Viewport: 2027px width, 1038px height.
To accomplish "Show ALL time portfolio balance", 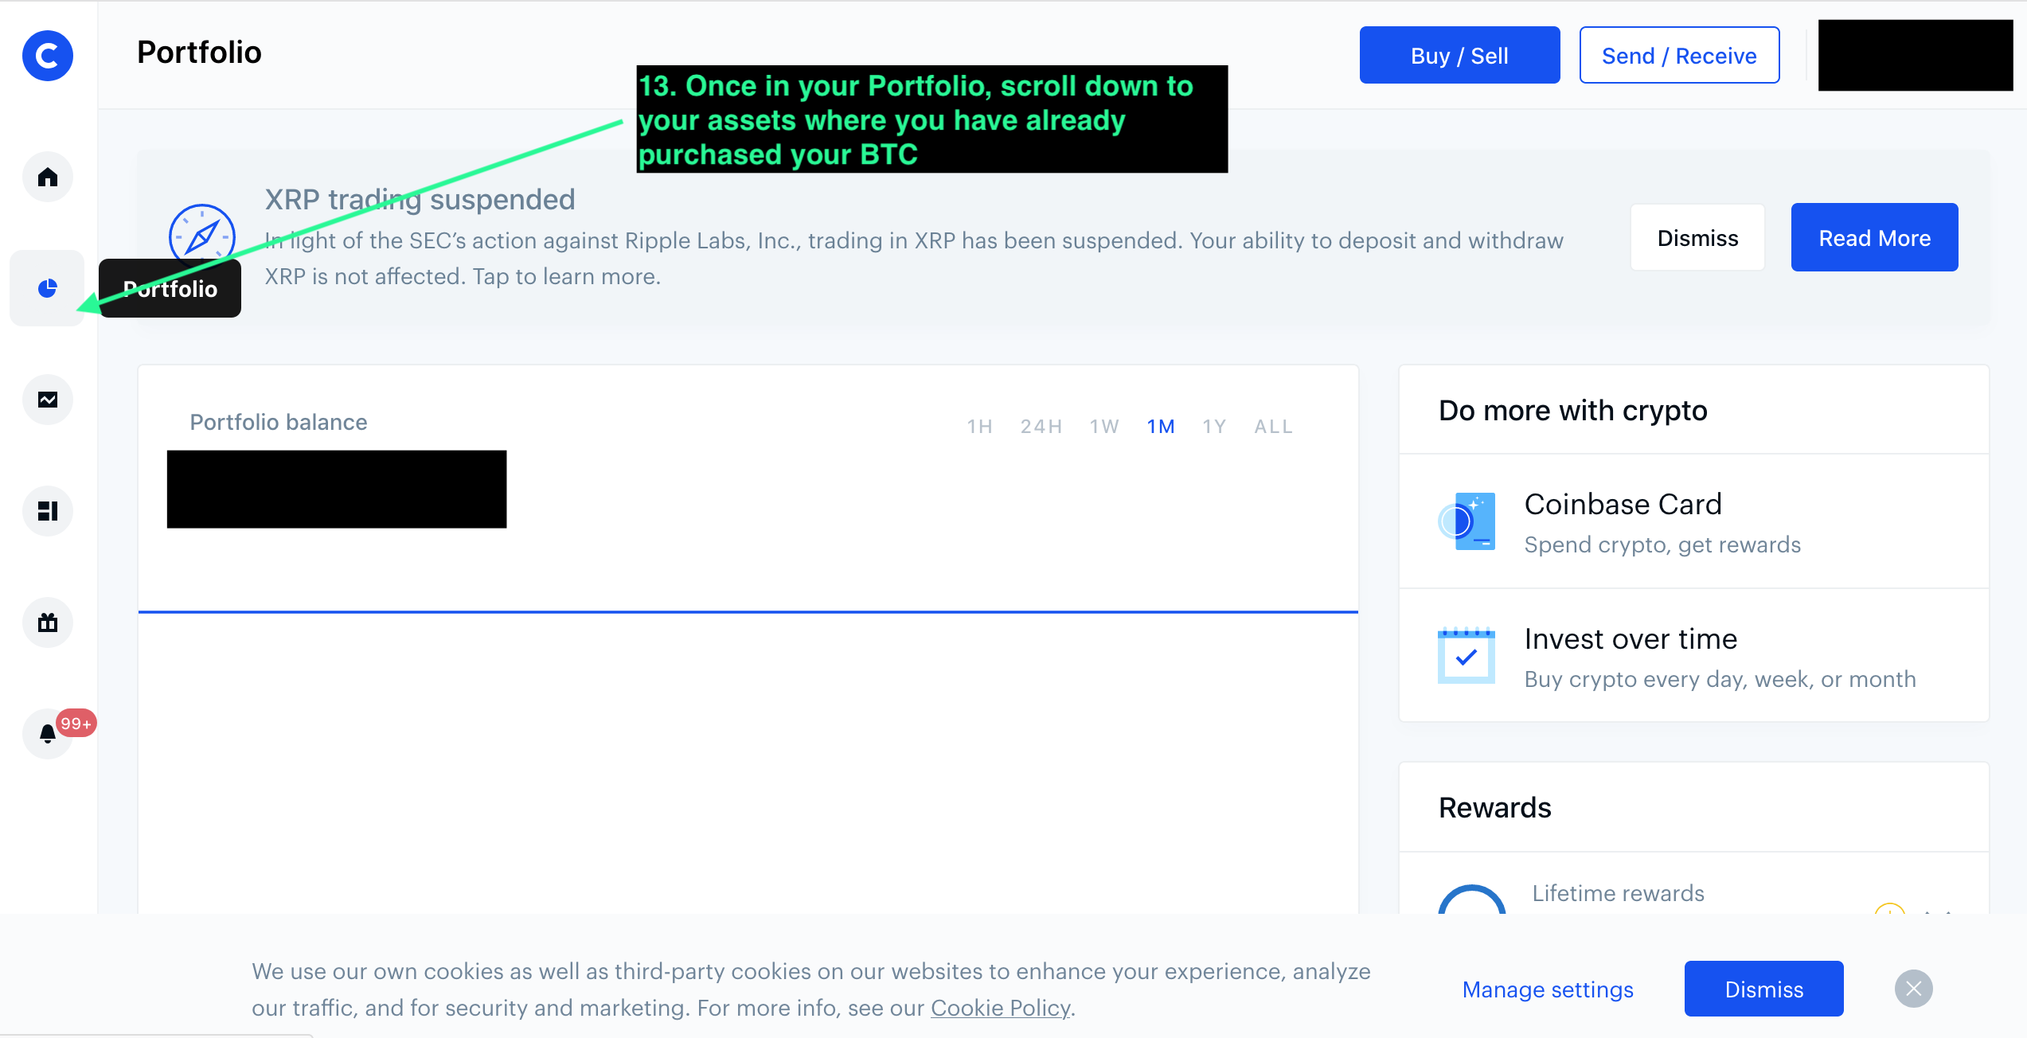I will coord(1273,427).
